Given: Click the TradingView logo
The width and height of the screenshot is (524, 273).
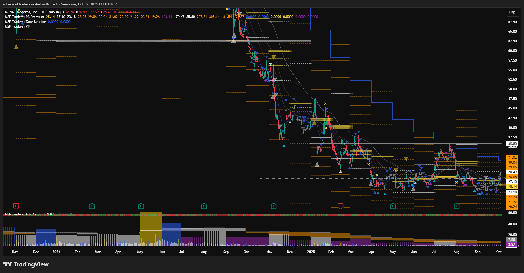Looking at the screenshot, I should pyautogui.click(x=26, y=264).
